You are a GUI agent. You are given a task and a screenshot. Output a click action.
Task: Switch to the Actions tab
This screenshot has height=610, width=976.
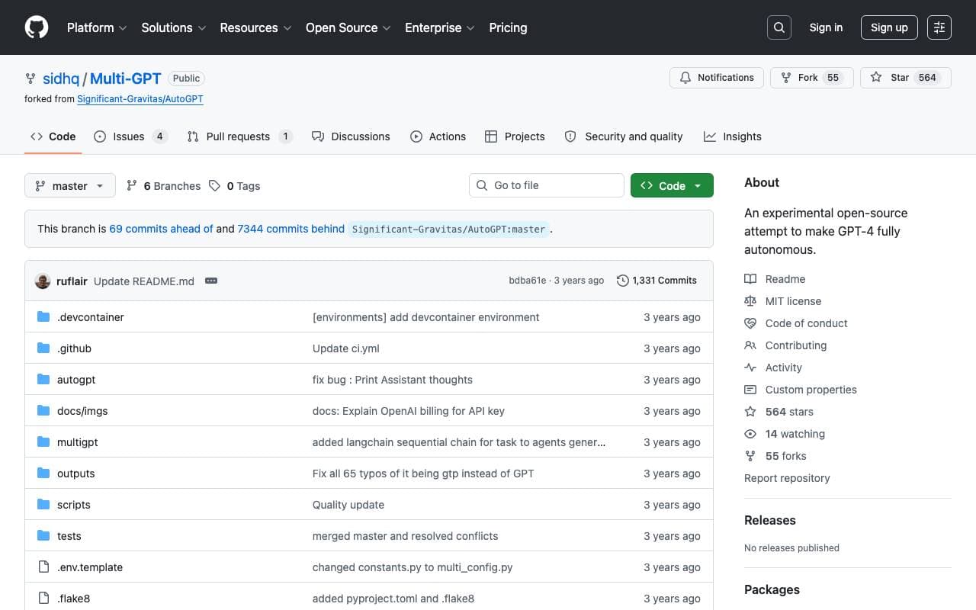438,136
